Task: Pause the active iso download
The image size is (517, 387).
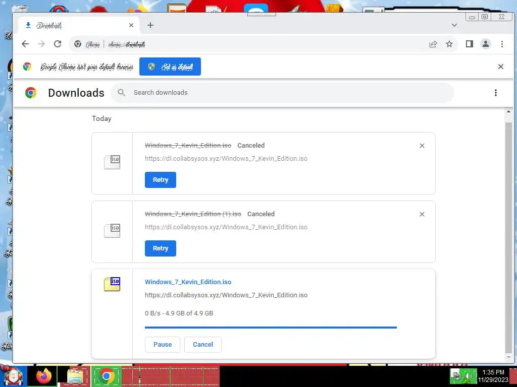Action: click(x=163, y=345)
